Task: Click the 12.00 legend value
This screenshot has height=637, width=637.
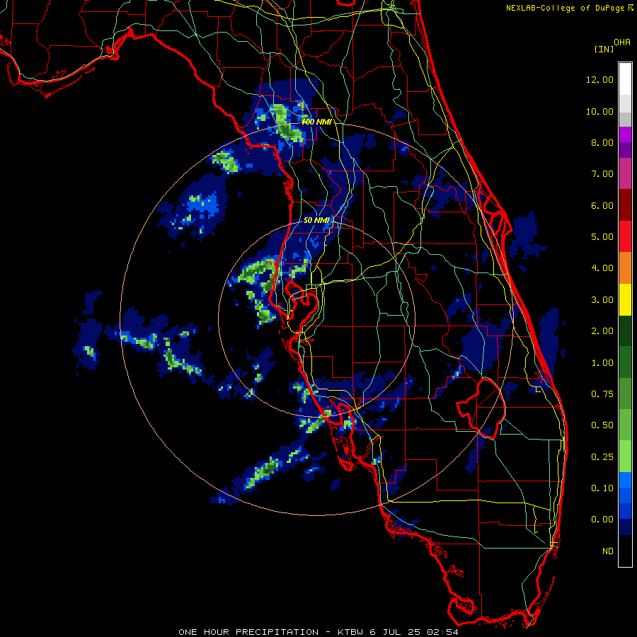Action: [599, 79]
